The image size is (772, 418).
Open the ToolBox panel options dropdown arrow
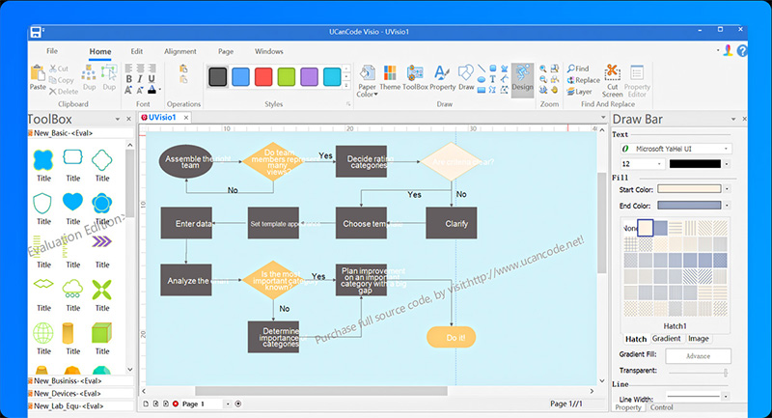coord(117,119)
